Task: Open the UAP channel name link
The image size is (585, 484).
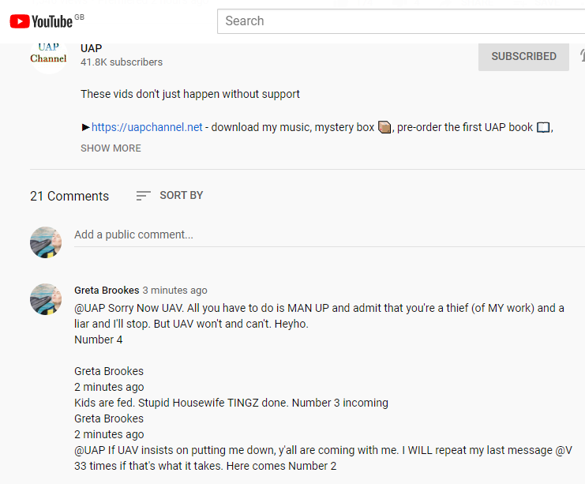Action: pos(92,48)
